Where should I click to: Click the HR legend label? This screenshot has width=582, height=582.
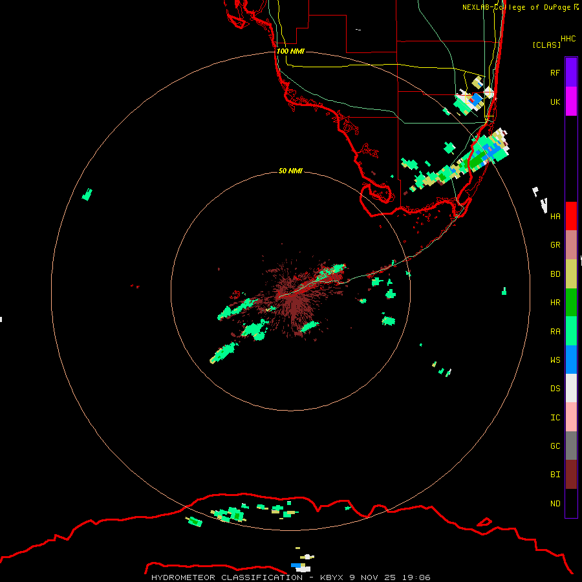point(555,303)
